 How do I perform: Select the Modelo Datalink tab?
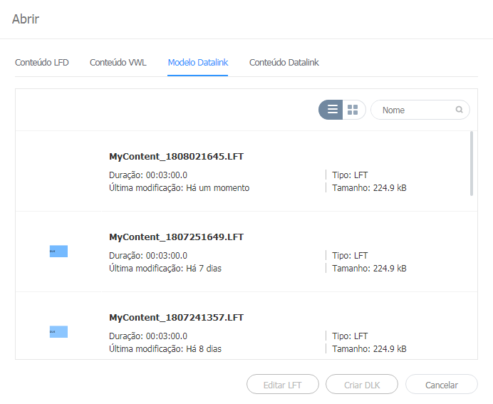(198, 63)
